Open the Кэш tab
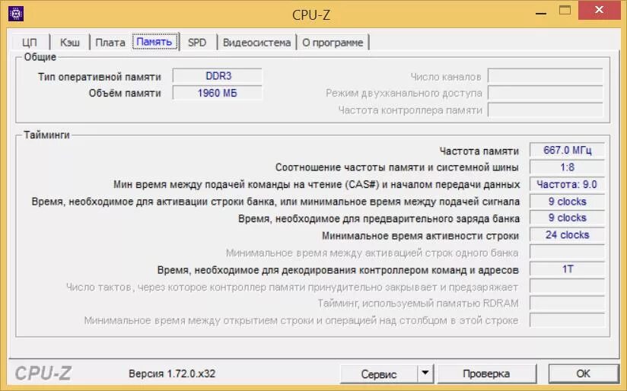The height and width of the screenshot is (391, 627). [70, 43]
